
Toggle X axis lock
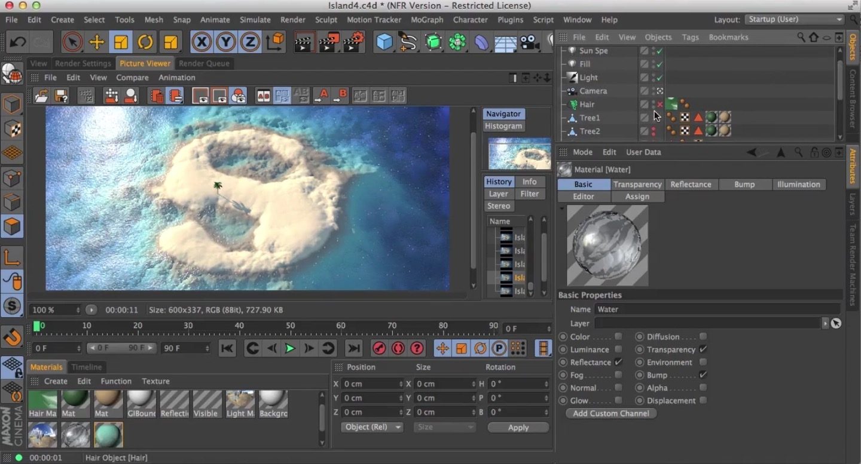[202, 42]
